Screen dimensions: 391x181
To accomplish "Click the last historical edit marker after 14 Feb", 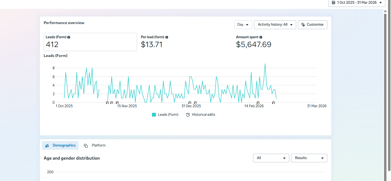I will pos(274,103).
